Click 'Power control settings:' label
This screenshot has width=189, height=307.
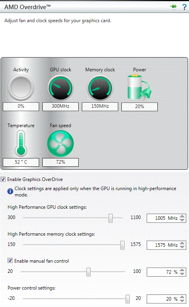[32, 288]
